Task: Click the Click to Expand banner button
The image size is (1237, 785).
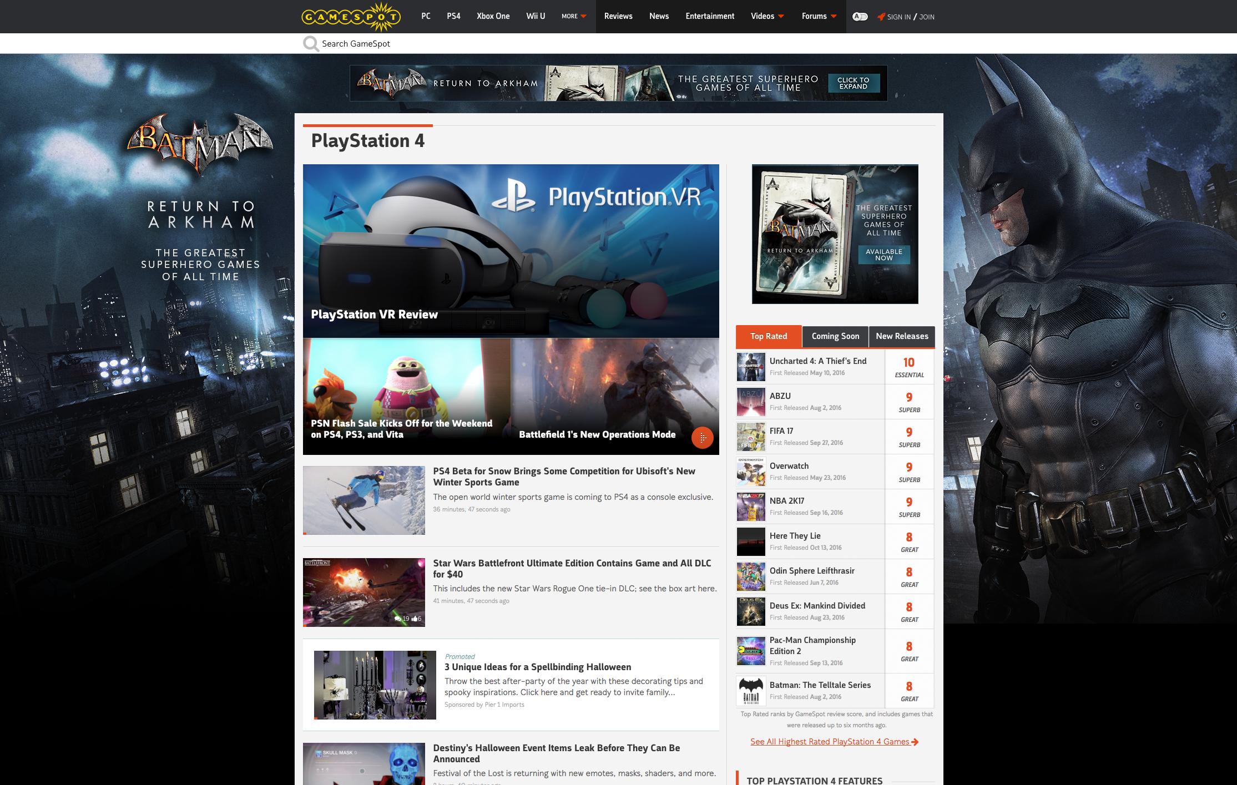Action: point(853,83)
